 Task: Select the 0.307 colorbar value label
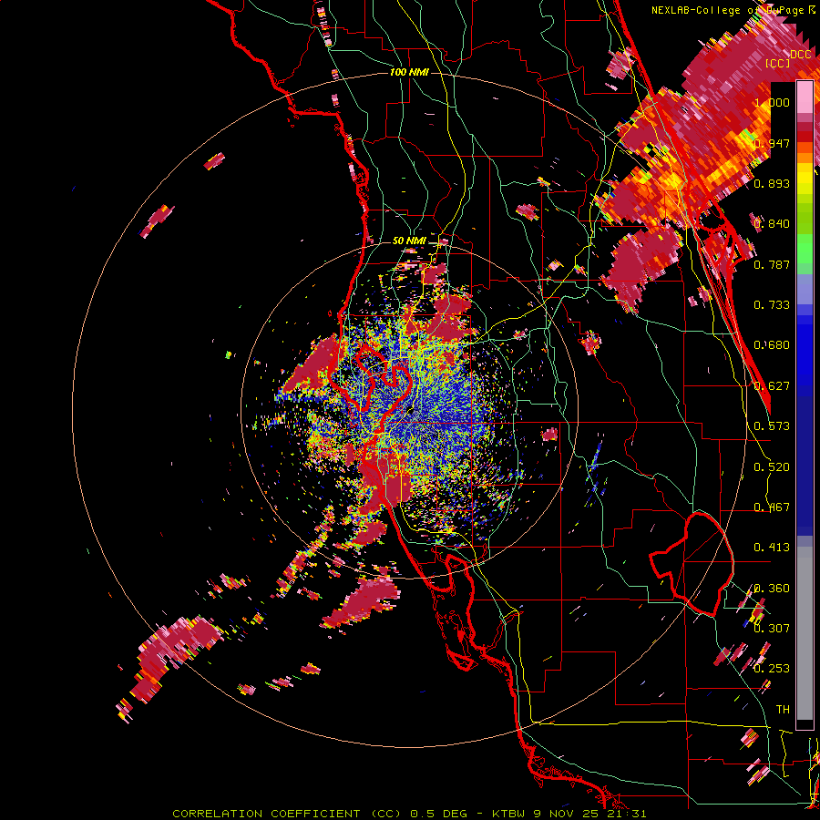coord(772,629)
